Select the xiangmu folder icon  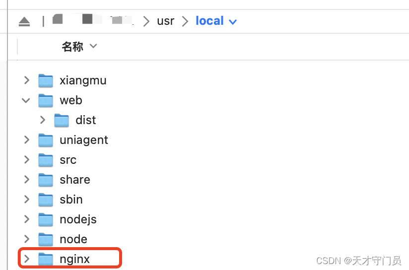[x=46, y=80]
